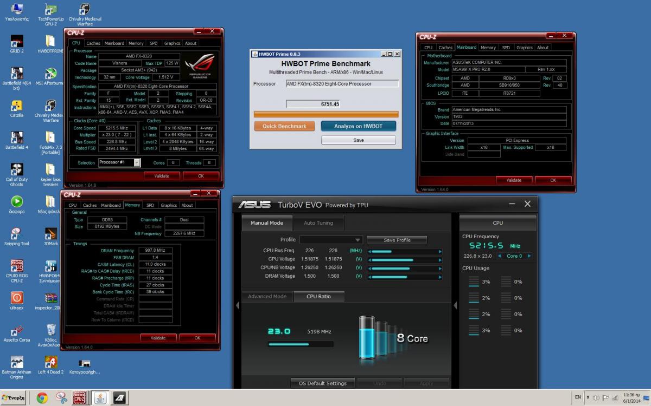Click Validate in the Mainboard CPU-Z window
This screenshot has height=406, width=651.
pyautogui.click(x=514, y=180)
